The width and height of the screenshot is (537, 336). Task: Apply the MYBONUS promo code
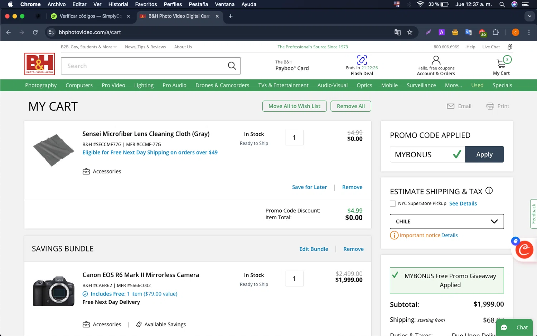(484, 154)
